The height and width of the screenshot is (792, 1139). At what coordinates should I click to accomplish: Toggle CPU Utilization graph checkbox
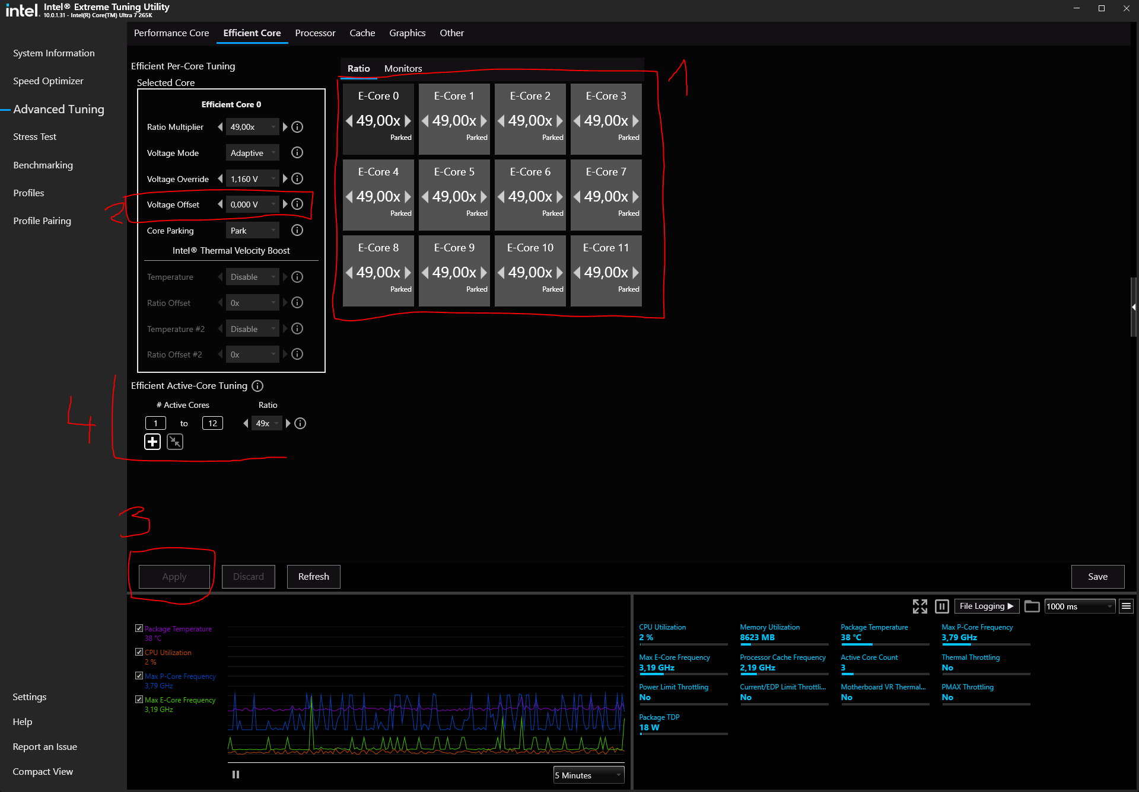(139, 652)
